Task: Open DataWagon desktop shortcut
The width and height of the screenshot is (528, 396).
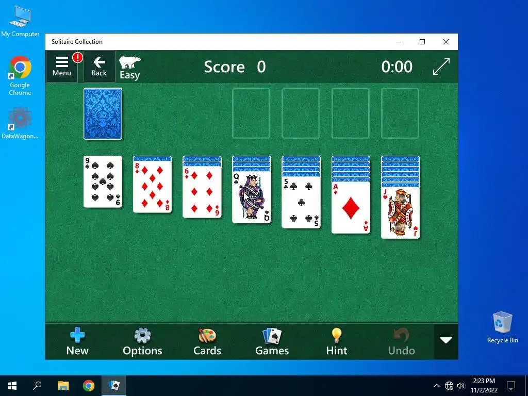Action: (20, 123)
